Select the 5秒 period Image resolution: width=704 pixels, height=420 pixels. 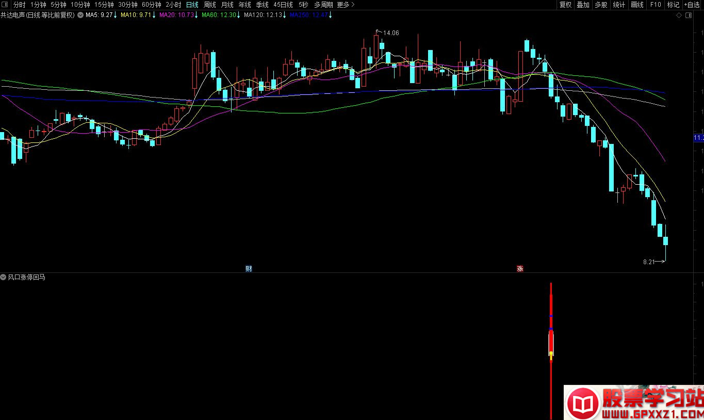pos(303,5)
